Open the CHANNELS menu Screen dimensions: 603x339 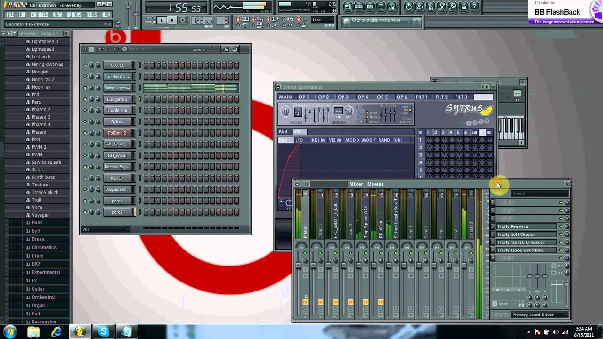(39, 15)
